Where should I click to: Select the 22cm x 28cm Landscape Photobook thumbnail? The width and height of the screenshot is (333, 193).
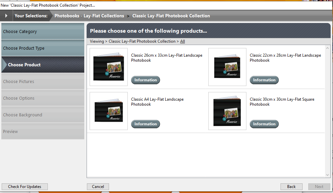227,67
